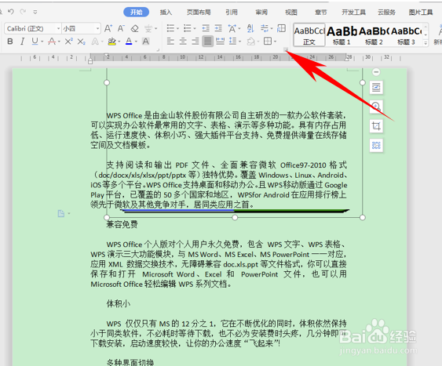The width and height of the screenshot is (442, 366).
Task: Apply the 正文 style
Action: click(309, 35)
